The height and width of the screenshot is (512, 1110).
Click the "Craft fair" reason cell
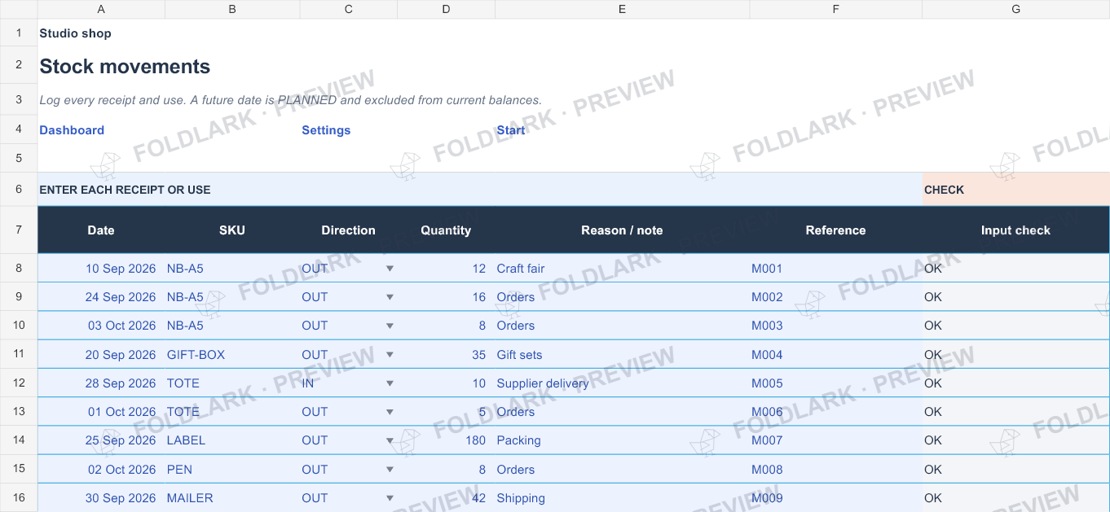[622, 269]
